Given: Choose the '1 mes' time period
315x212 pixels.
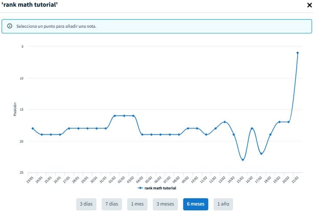Looking at the screenshot, I should point(137,204).
